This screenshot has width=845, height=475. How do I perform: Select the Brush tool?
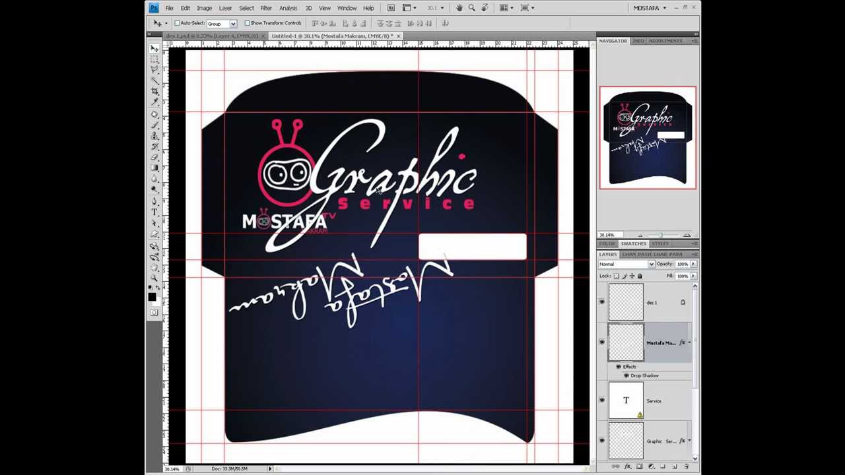point(154,125)
